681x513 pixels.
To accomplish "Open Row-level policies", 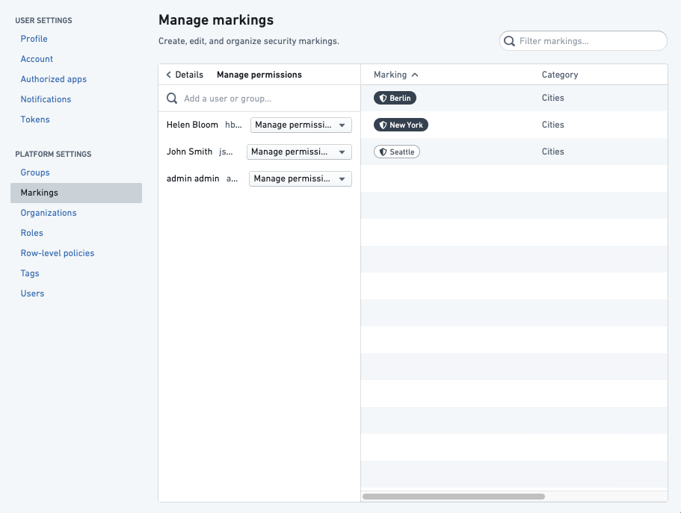I will 58,253.
